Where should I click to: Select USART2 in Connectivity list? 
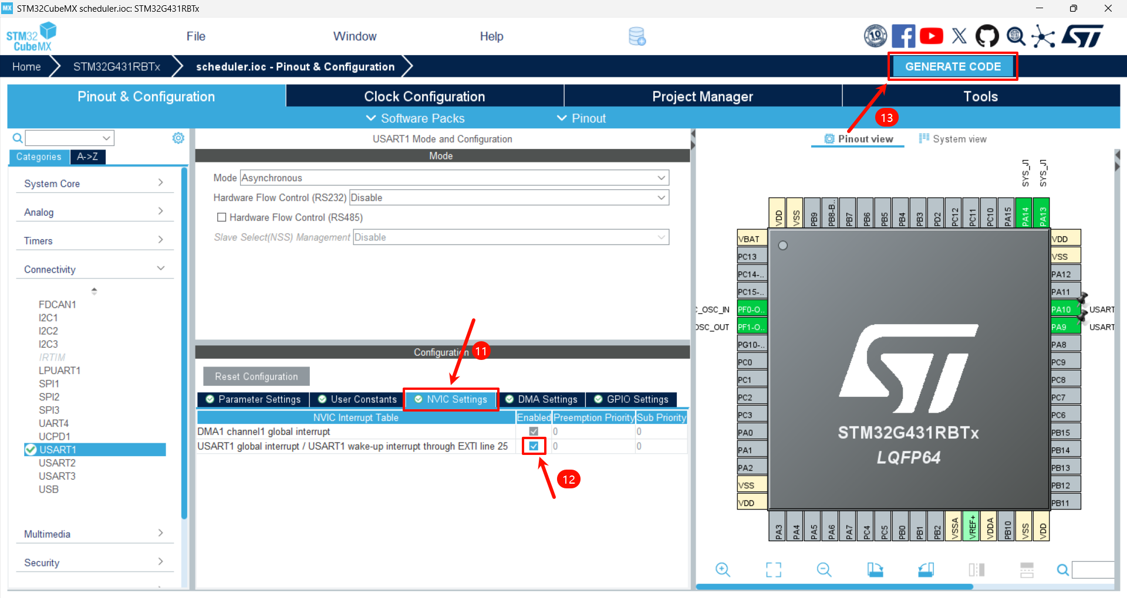point(57,463)
